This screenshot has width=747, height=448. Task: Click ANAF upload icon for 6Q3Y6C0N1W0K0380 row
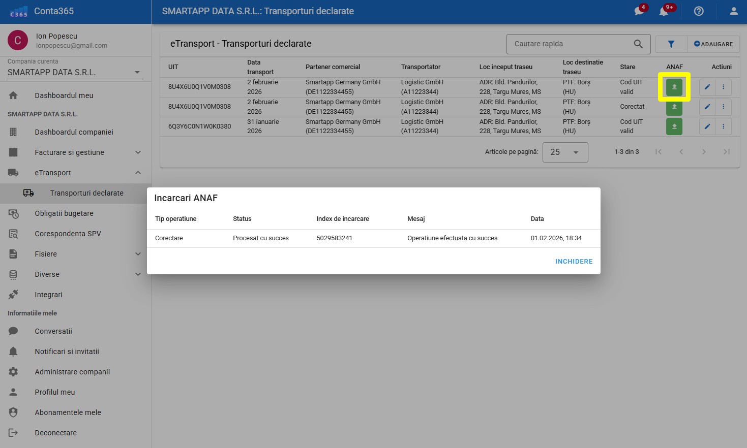674,126
